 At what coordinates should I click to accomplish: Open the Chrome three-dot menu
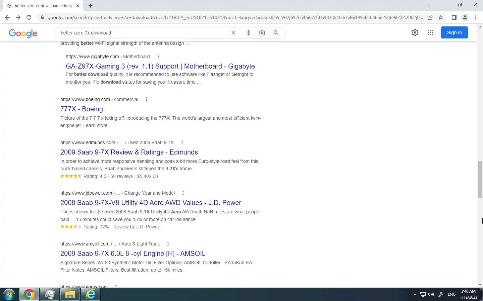476,17
